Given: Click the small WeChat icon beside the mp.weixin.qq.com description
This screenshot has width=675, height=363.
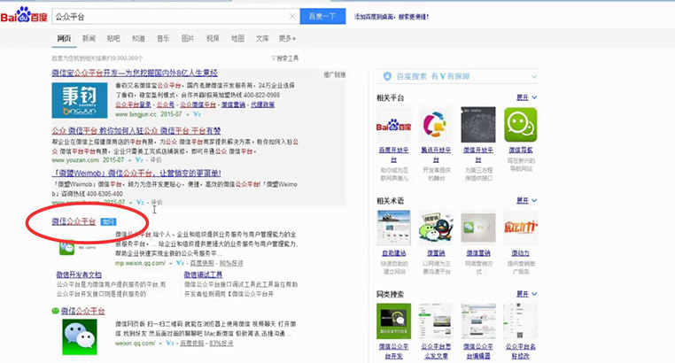Looking at the screenshot, I should click(x=66, y=248).
